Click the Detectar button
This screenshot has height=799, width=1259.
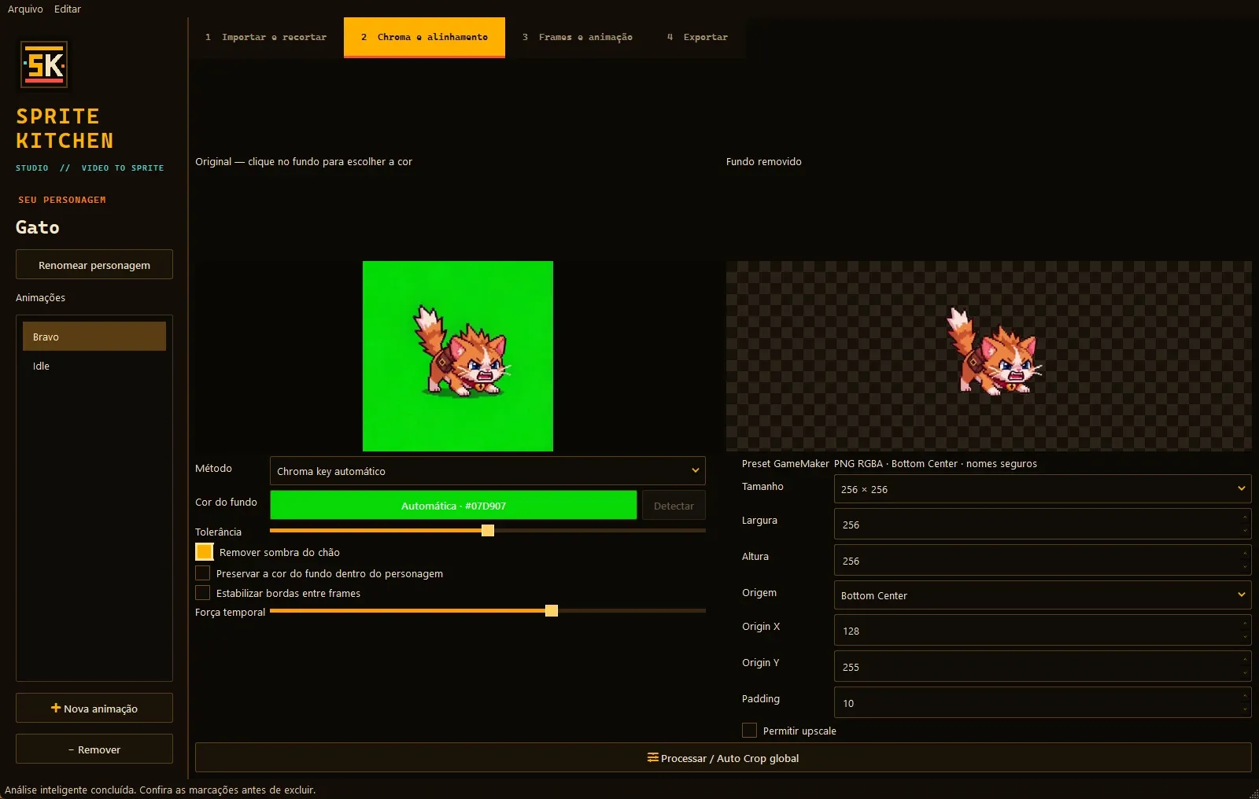coord(674,505)
